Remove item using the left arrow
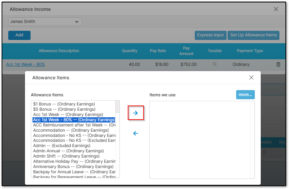Image resolution: width=289 pixels, height=189 pixels. (135, 133)
